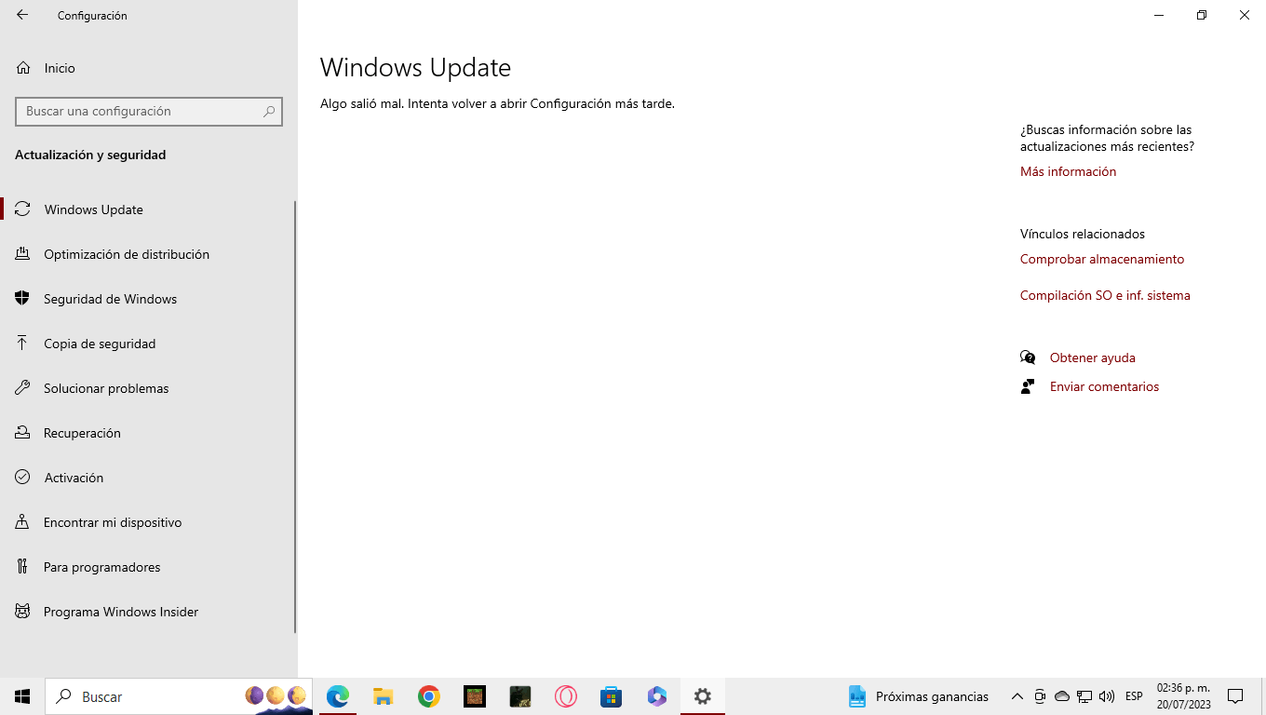Open Encontrar mi dispositivo section
The image size is (1266, 715).
[x=148, y=522]
